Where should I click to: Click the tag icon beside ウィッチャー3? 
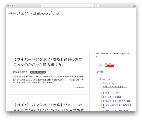(x=101, y=93)
